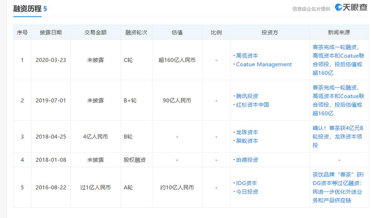Click the 投资方 column header
This screenshot has height=218, width=371.
[x=270, y=32]
